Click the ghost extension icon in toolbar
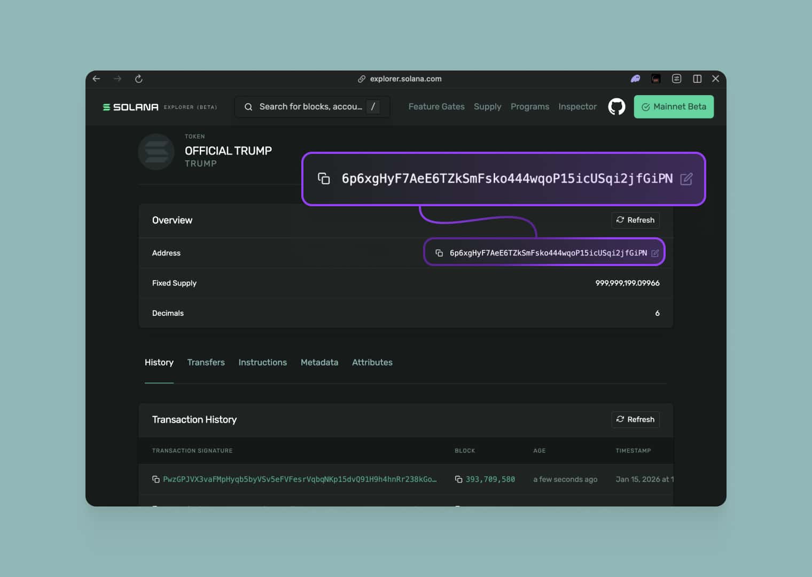Screen dimensions: 812x577 [635, 79]
